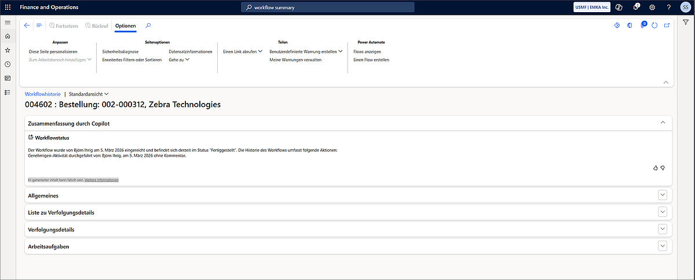The width and height of the screenshot is (695, 280).
Task: Toggle the left navigation pane hamburger
Action: (8, 22)
